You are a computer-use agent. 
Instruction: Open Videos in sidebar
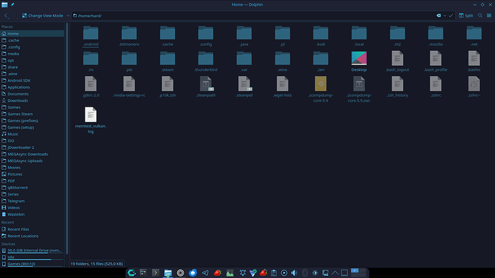coord(32,207)
